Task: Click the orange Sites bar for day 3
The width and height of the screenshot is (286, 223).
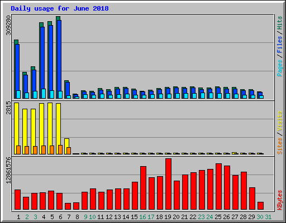Action: click(x=35, y=150)
